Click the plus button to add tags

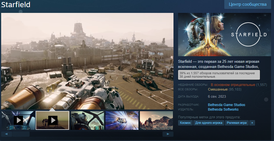252,123
